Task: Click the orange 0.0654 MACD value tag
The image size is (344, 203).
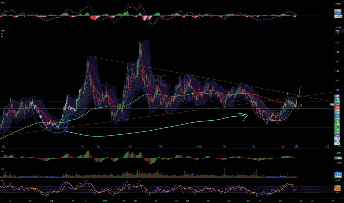Action: tap(338, 11)
